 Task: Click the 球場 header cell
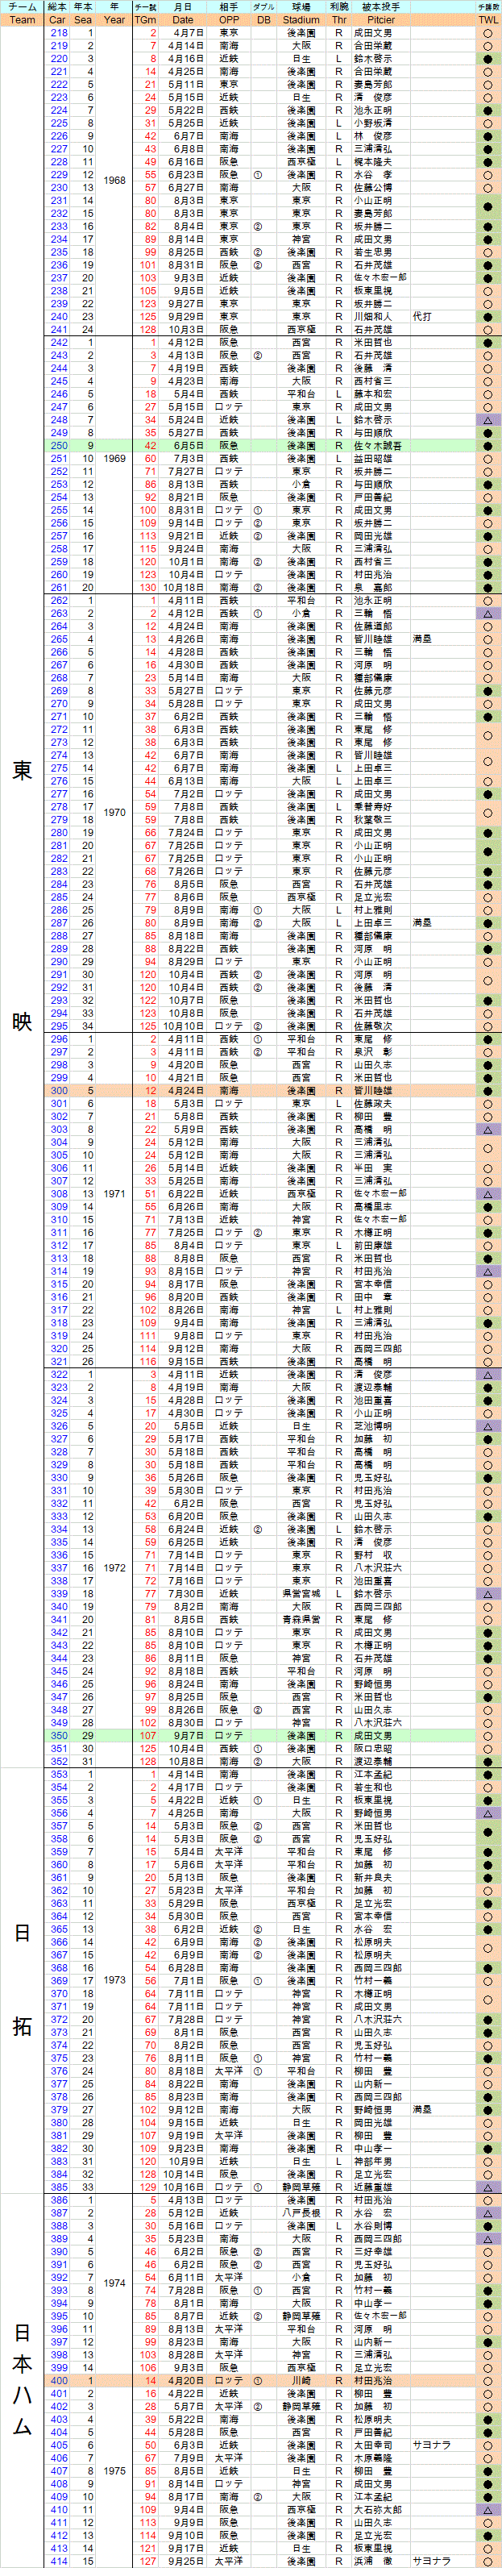(301, 7)
